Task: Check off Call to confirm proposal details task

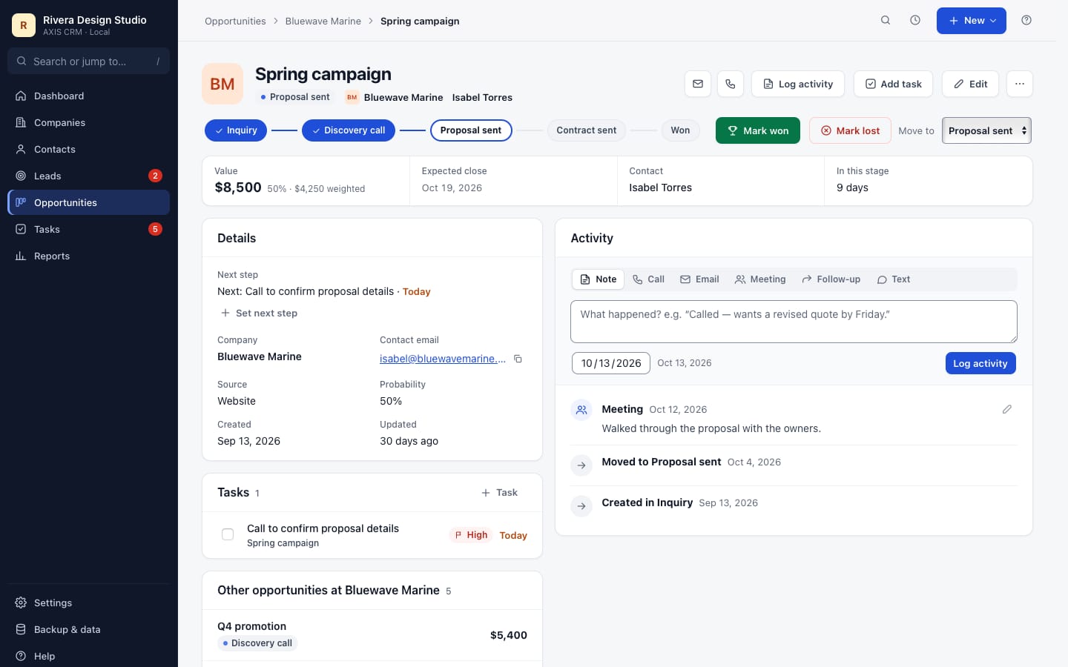Action: pyautogui.click(x=228, y=534)
